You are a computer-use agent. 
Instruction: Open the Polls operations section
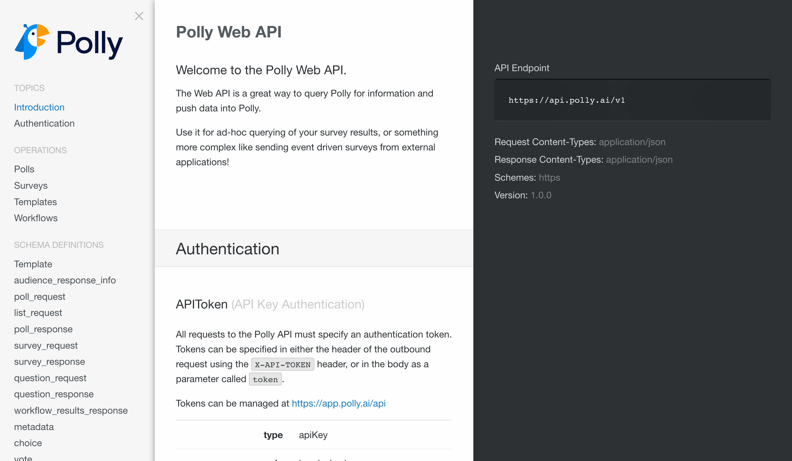(24, 169)
